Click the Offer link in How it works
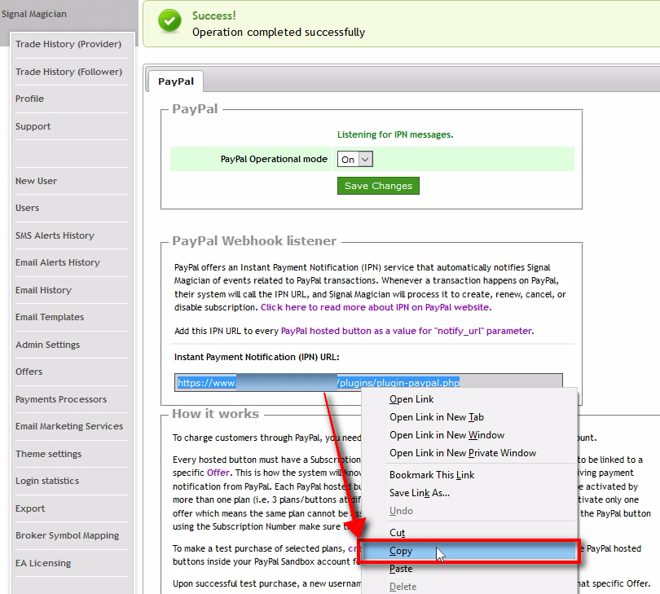This screenshot has width=660, height=594. (218, 473)
